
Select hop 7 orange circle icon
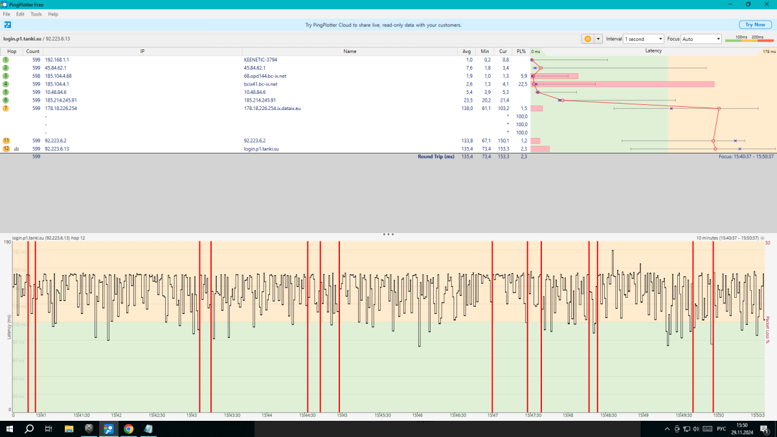6,108
